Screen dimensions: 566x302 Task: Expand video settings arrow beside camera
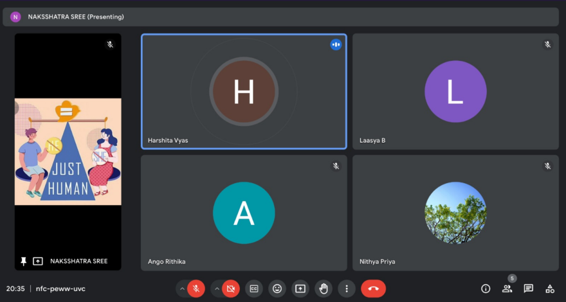coord(217,288)
